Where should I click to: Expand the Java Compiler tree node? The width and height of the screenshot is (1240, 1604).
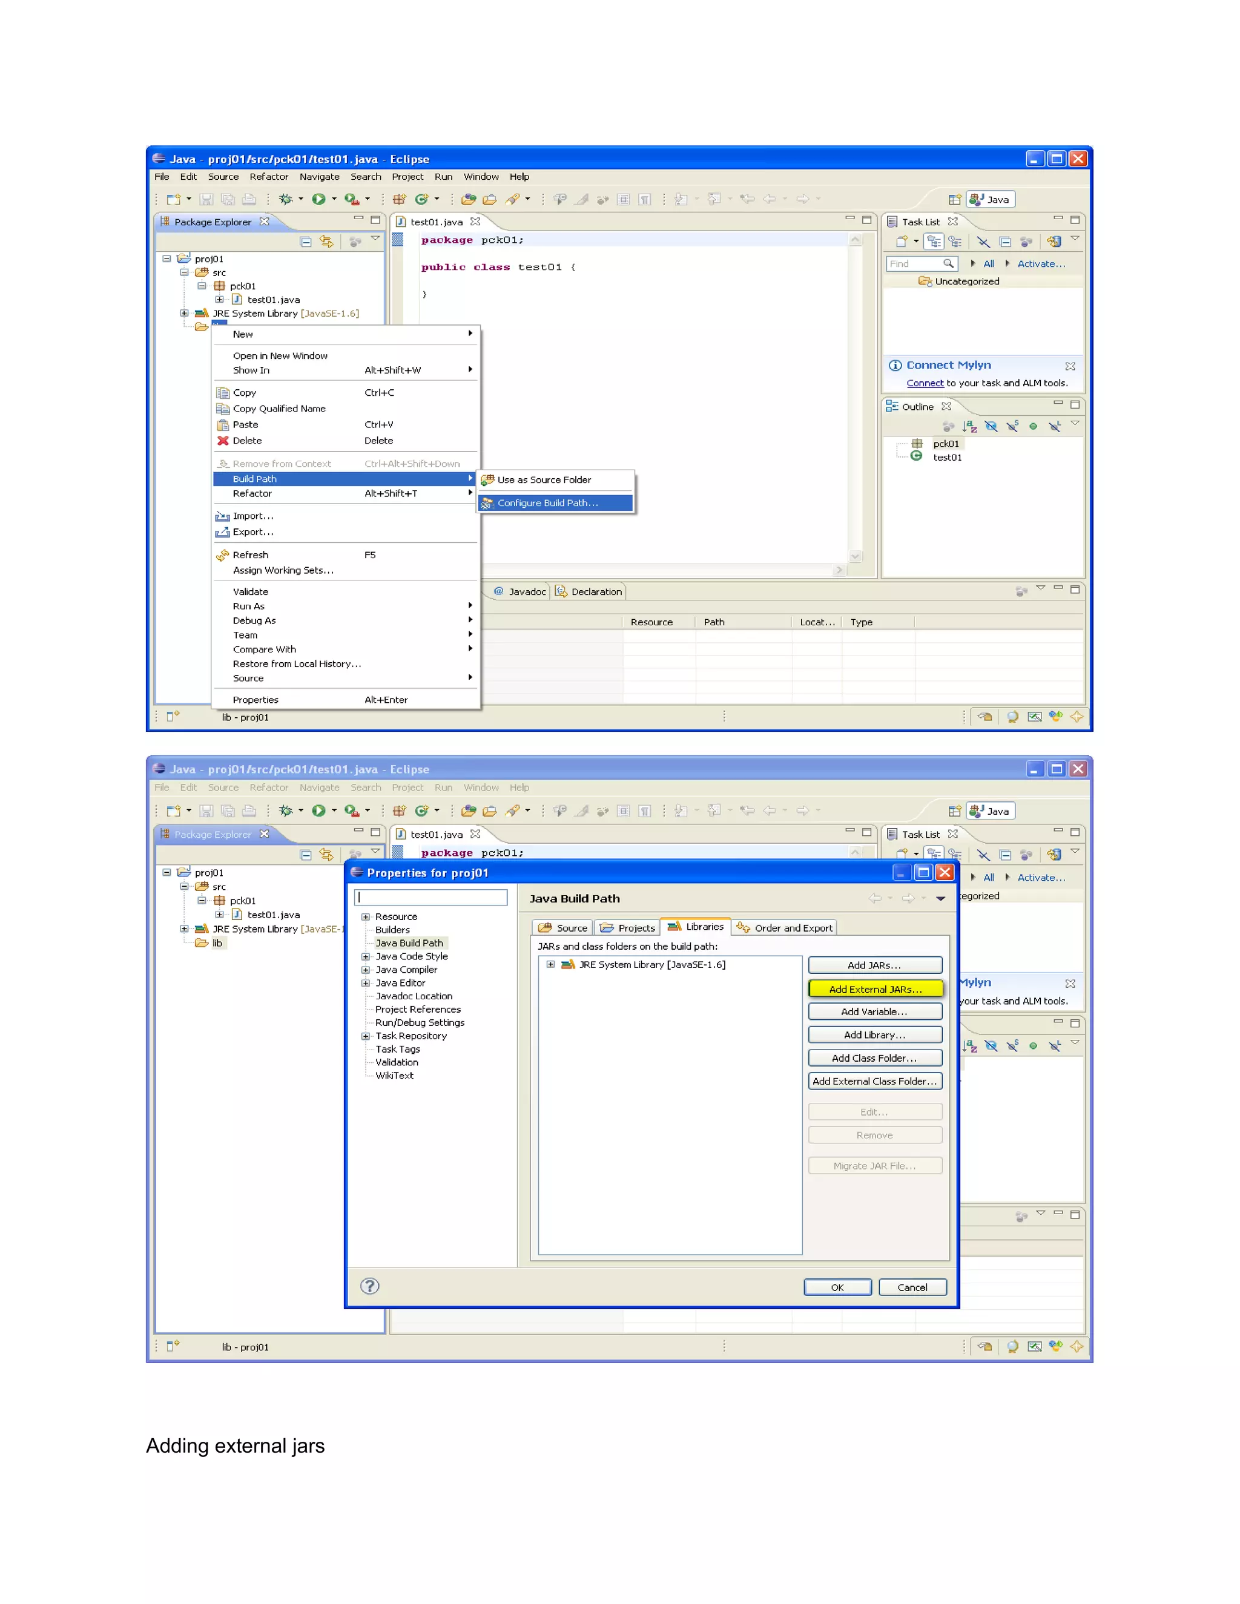pos(365,970)
